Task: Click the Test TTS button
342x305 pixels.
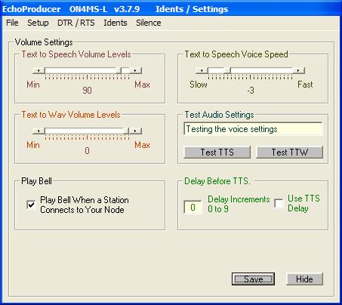Action: point(217,152)
